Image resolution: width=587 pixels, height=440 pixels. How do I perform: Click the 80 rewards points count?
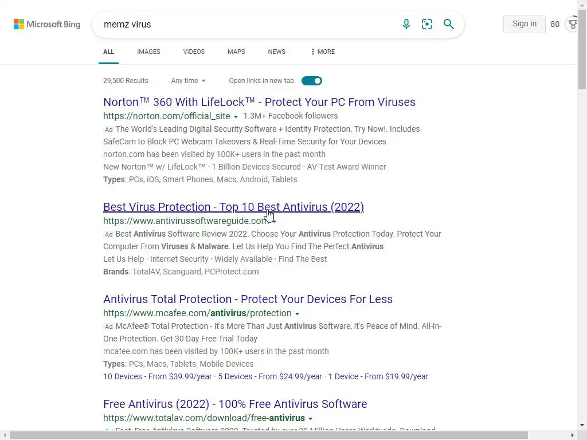(x=555, y=24)
